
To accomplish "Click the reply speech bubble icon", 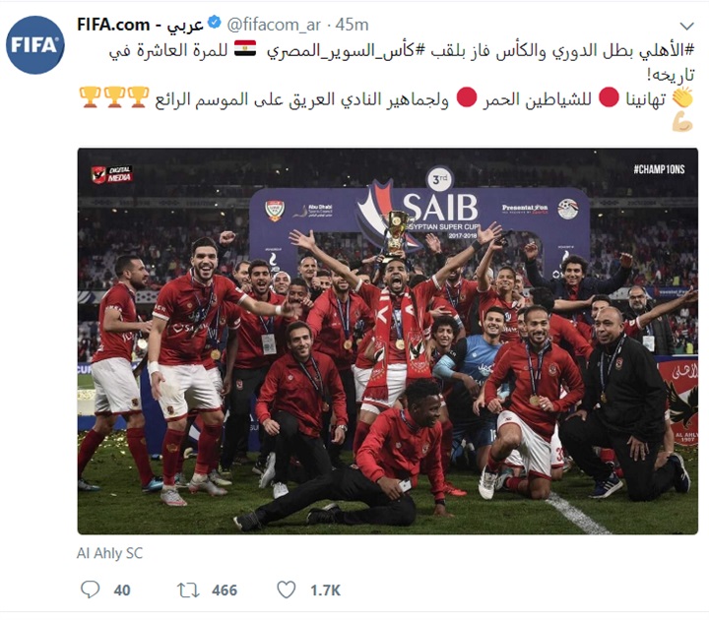I will (x=90, y=589).
